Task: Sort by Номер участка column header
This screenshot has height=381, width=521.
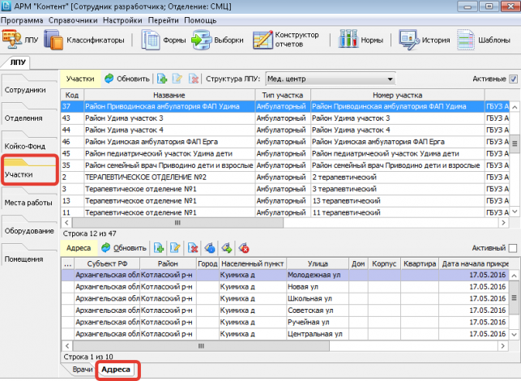Action: pos(397,95)
